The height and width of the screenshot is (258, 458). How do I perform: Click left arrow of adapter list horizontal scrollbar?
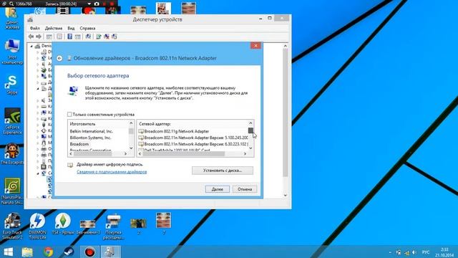pos(140,153)
